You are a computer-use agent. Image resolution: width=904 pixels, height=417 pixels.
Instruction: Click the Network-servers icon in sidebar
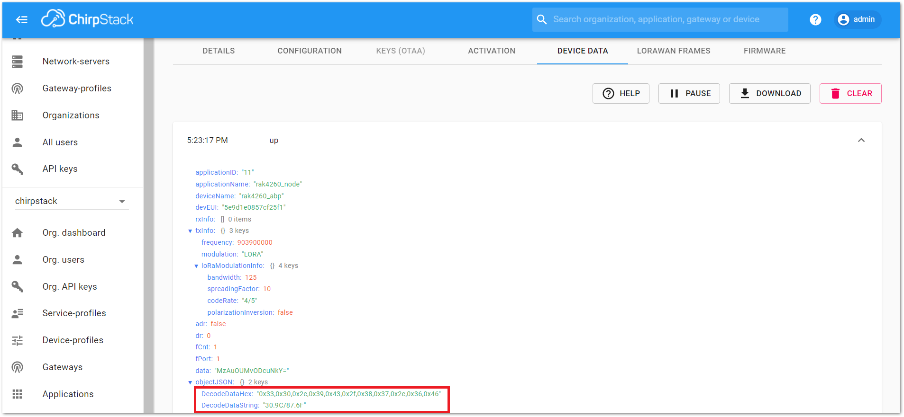[18, 62]
